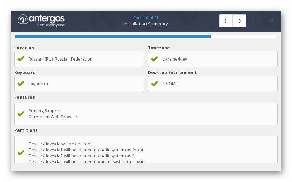292x182 pixels.
Task: Select the 'Layout: ru' keyboard text
Action: [38, 84]
